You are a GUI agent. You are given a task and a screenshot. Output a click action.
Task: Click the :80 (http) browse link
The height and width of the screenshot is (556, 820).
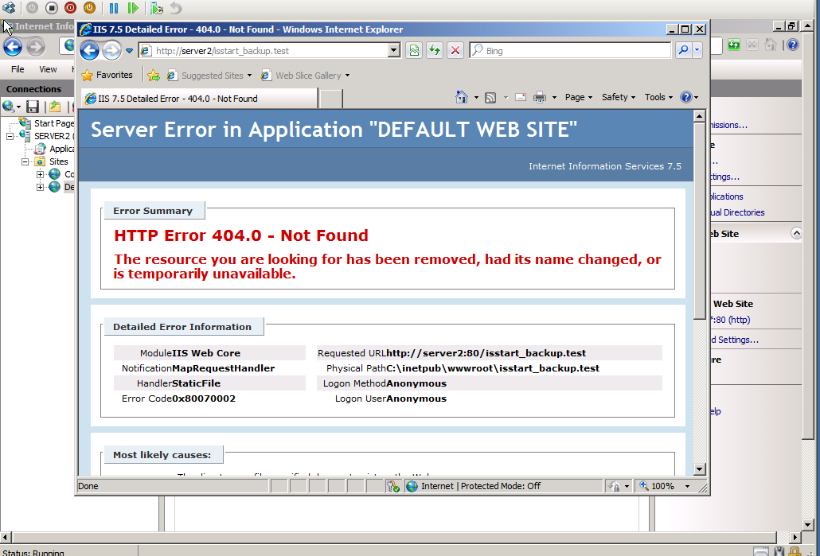pos(731,319)
